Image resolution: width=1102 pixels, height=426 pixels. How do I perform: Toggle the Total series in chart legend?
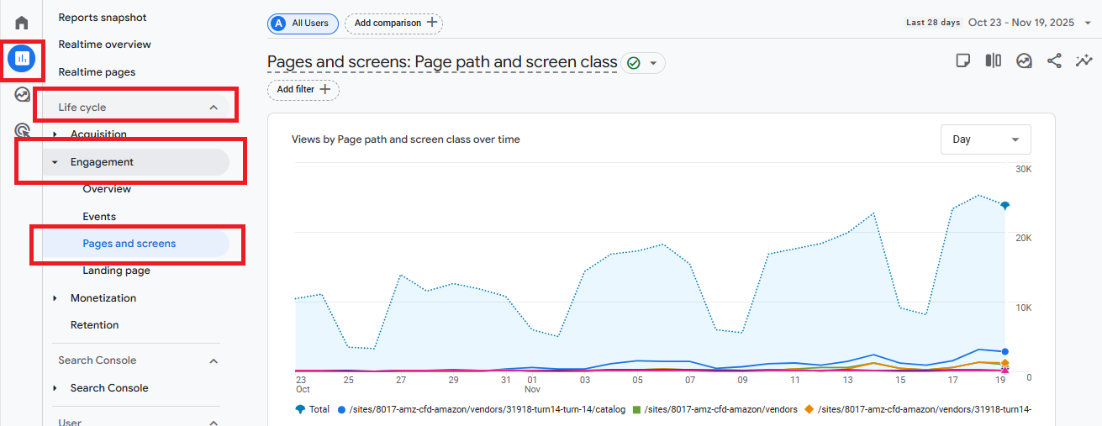coord(312,409)
